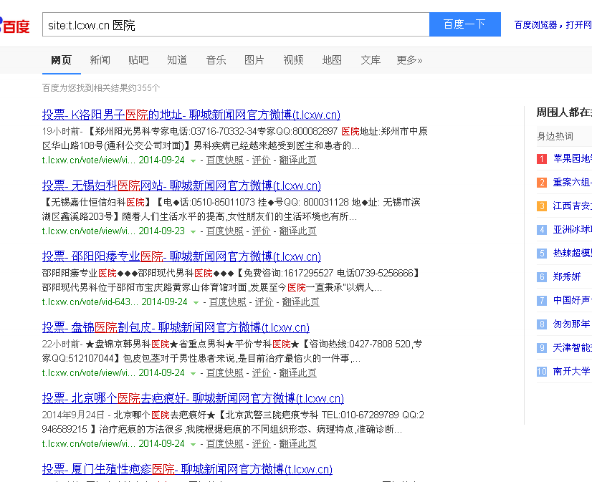Viewport: 592px width, 482px height.
Task: Switch to the 新闻 tab
Action: pyautogui.click(x=100, y=60)
